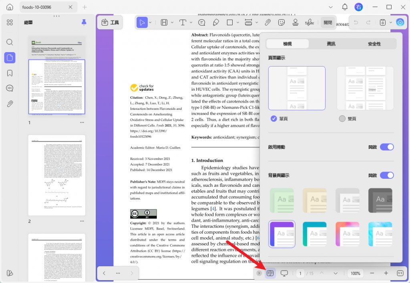This screenshot has width=410, height=283.
Task: Select the cursor selection tool
Action: pyautogui.click(x=142, y=22)
